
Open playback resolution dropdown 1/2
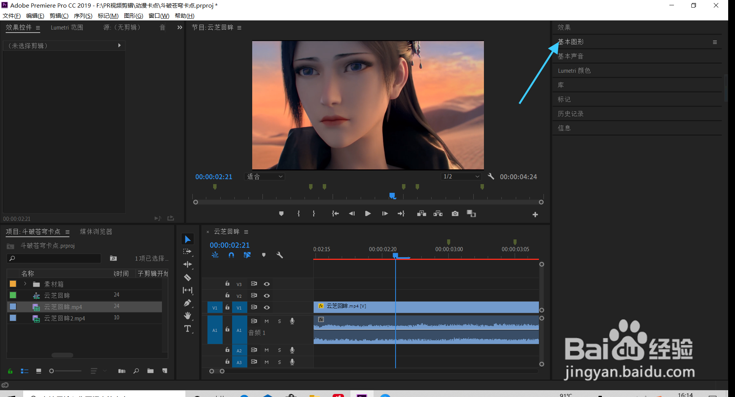point(462,177)
